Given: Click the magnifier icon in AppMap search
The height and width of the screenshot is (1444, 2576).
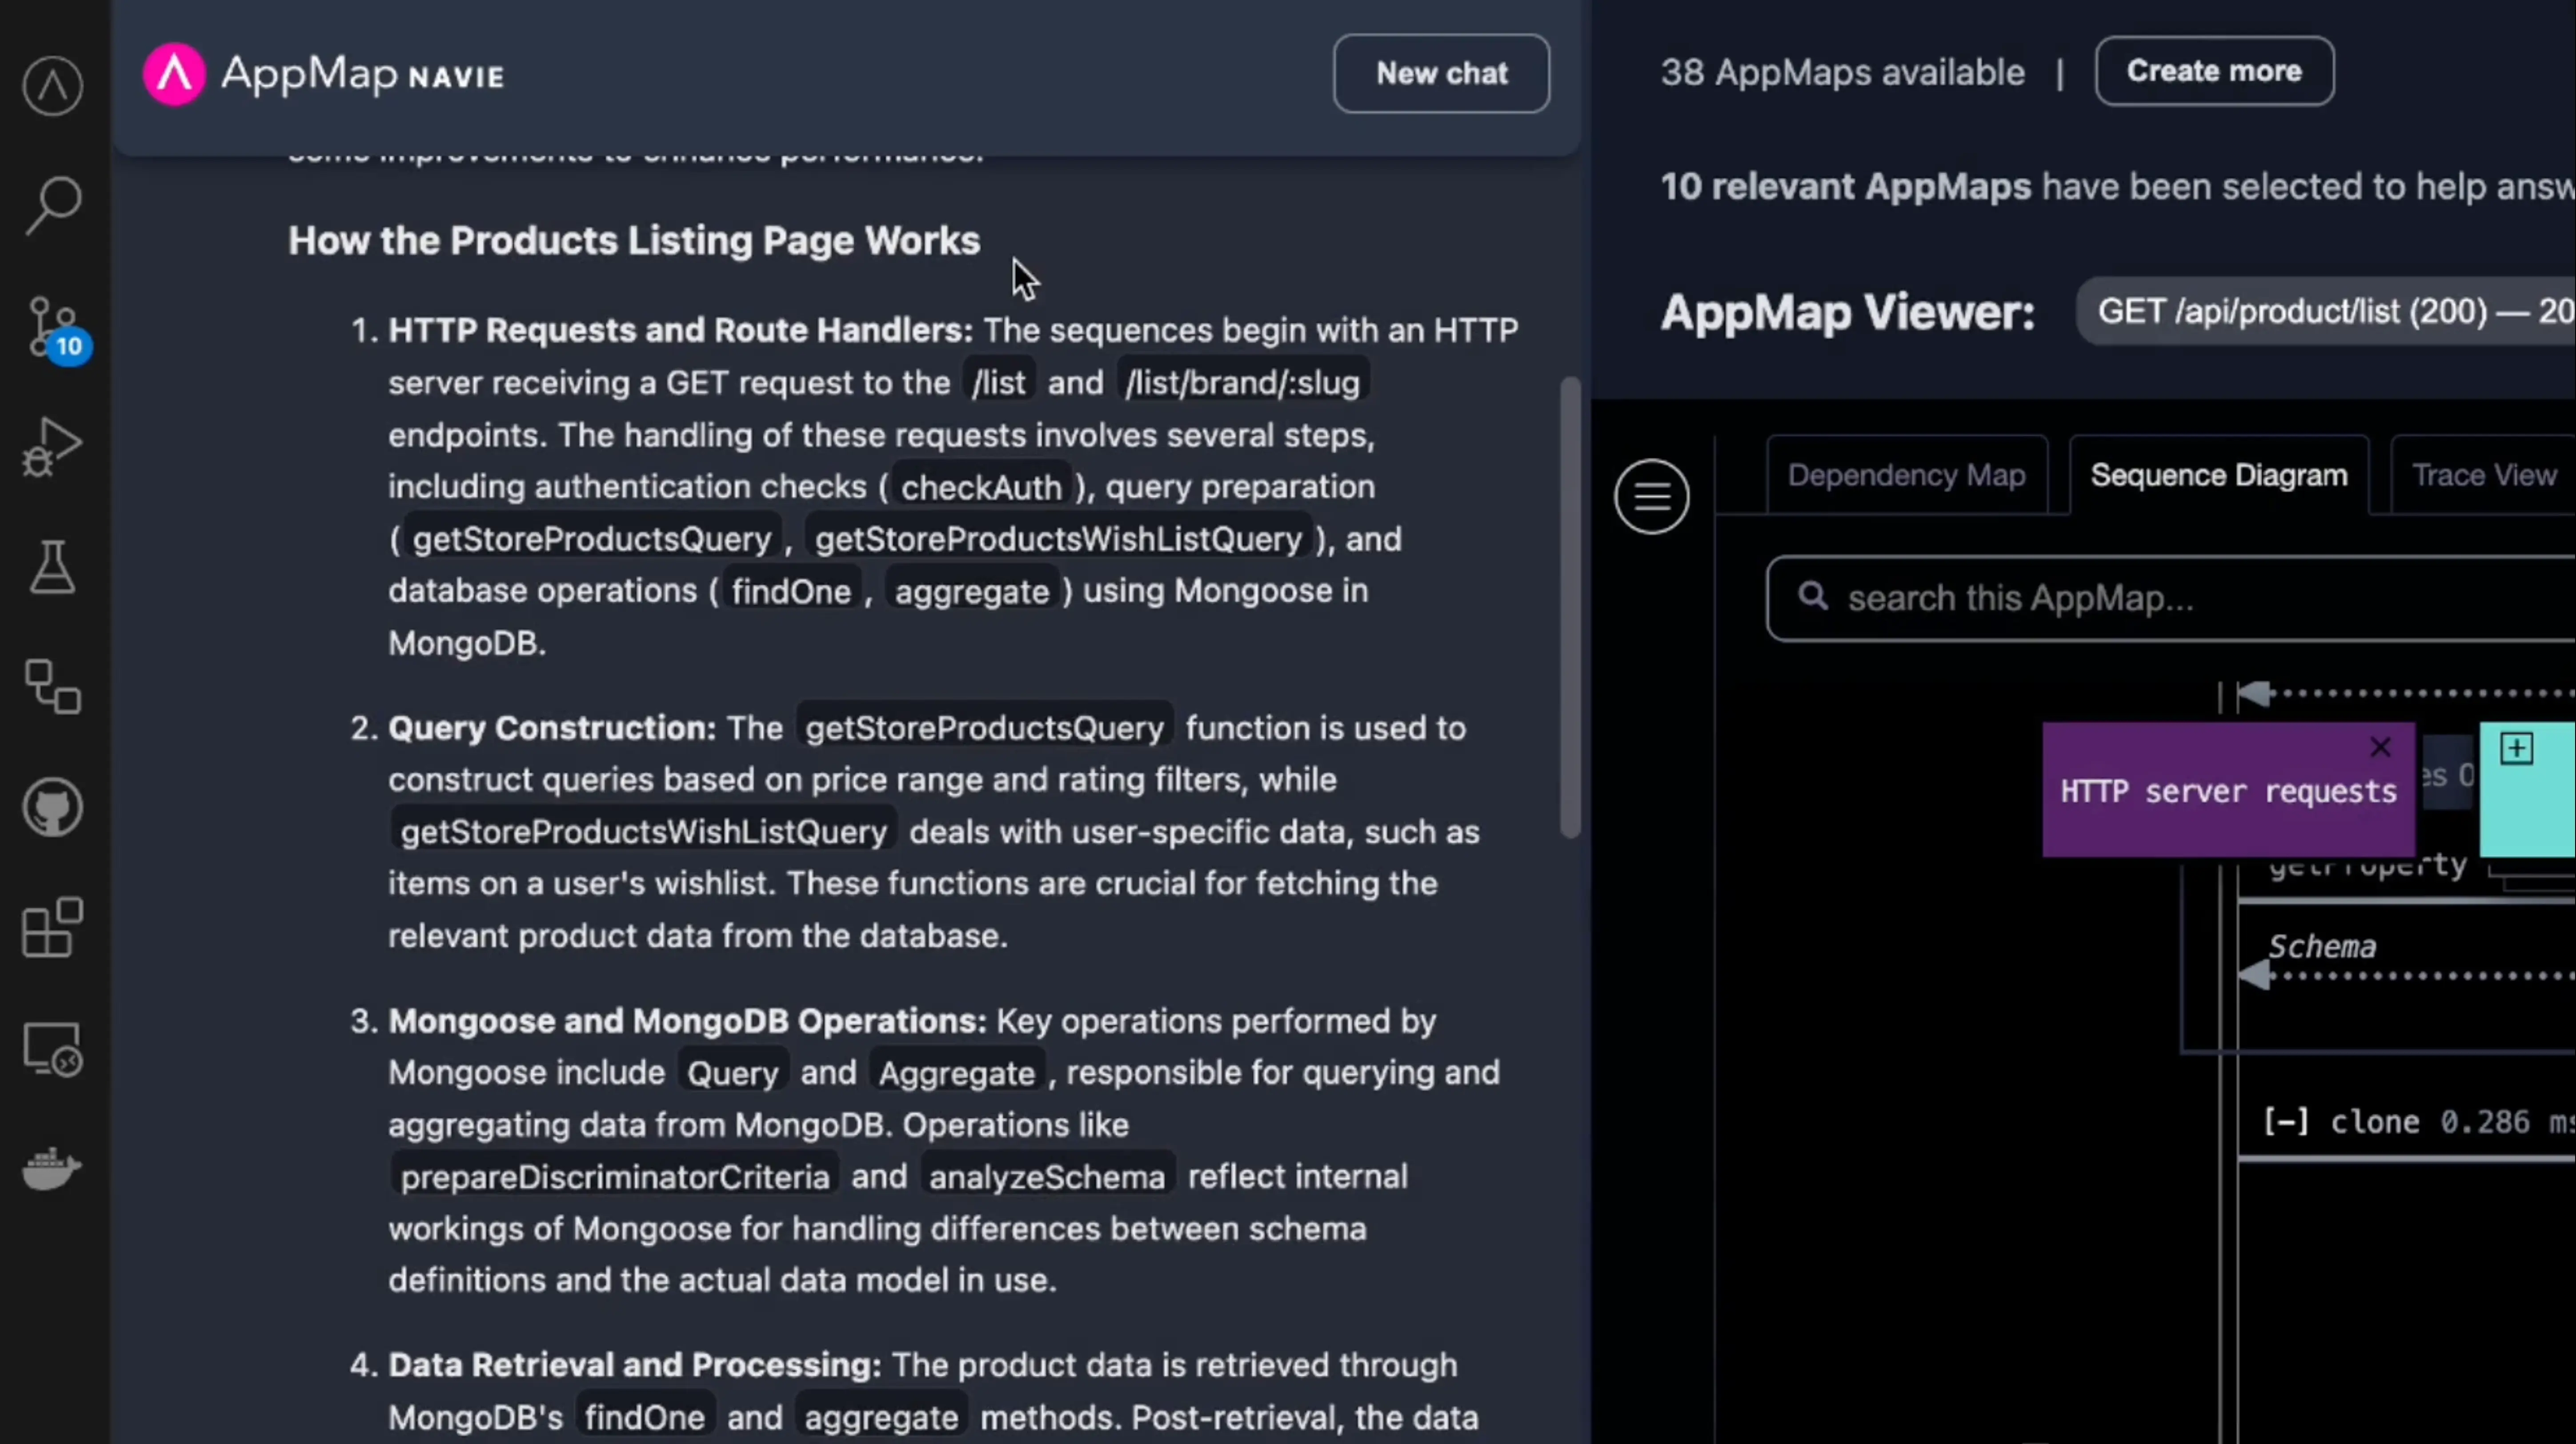Looking at the screenshot, I should pos(1813,597).
